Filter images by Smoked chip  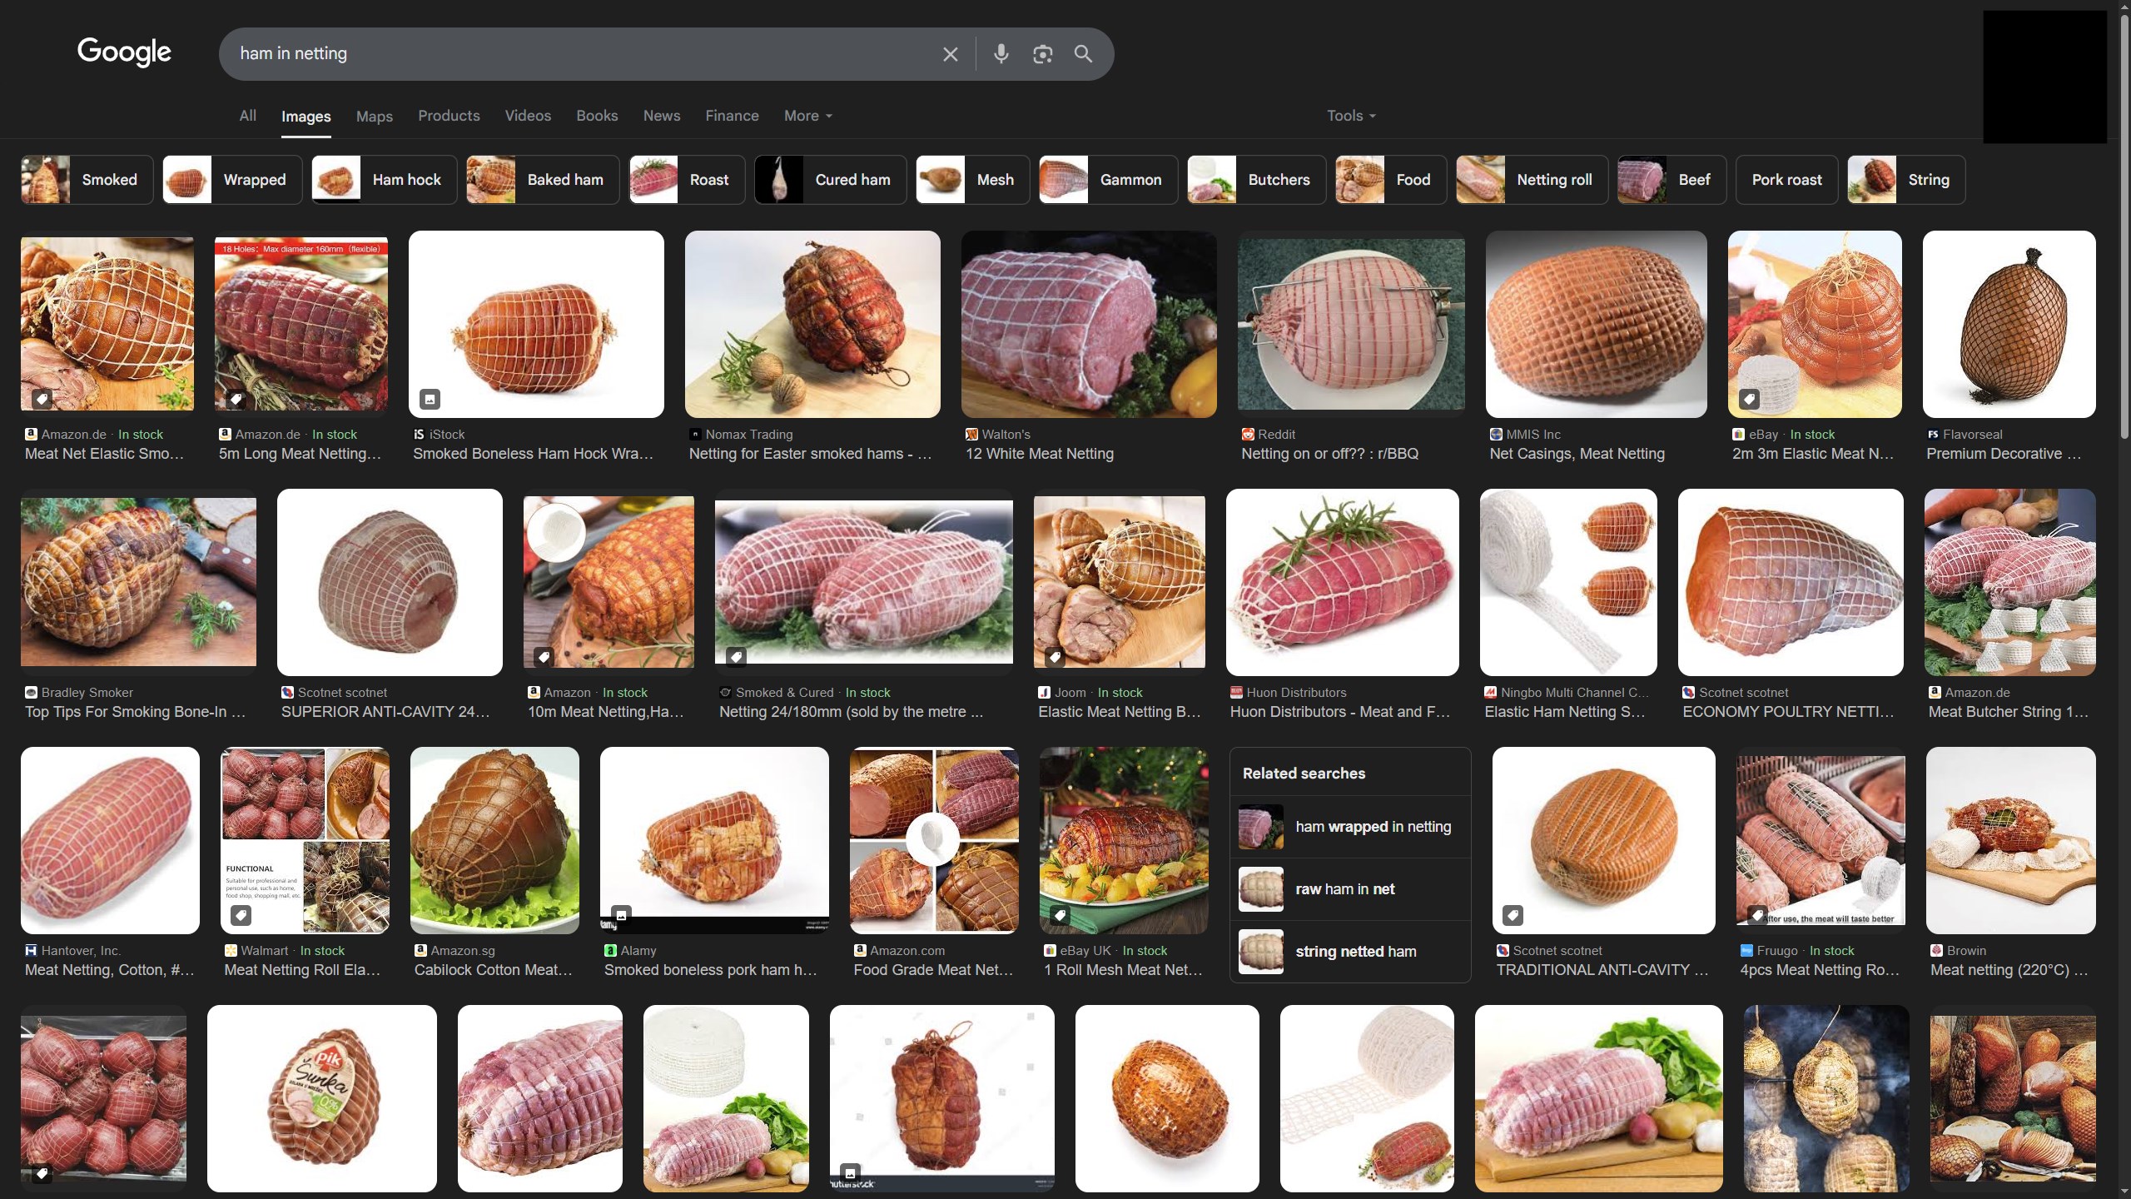(87, 180)
